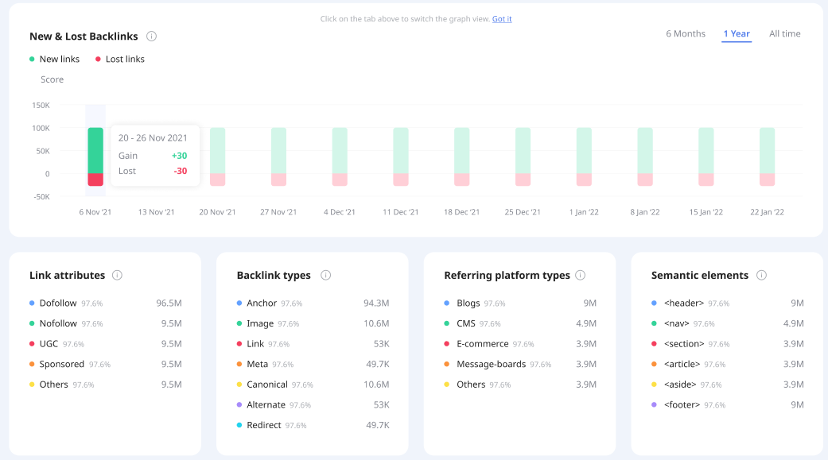
Task: Select the bar for 11 Dec '21
Action: point(401,157)
